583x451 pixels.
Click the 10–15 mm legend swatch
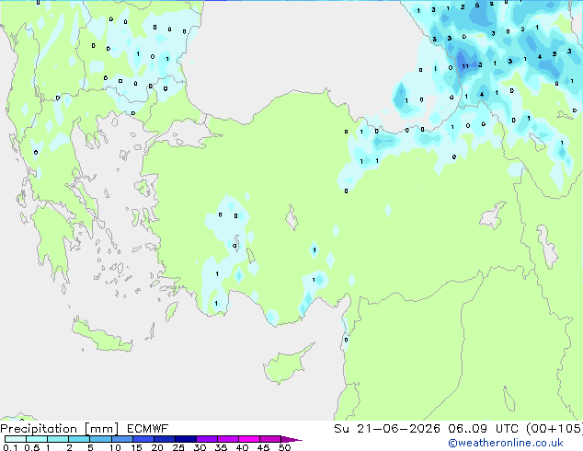[x=122, y=439]
